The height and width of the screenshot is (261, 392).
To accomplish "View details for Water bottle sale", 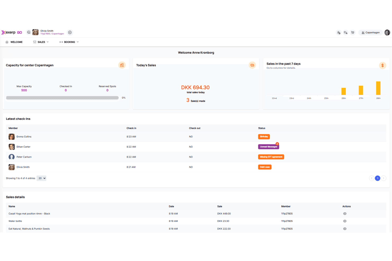I will (345, 221).
